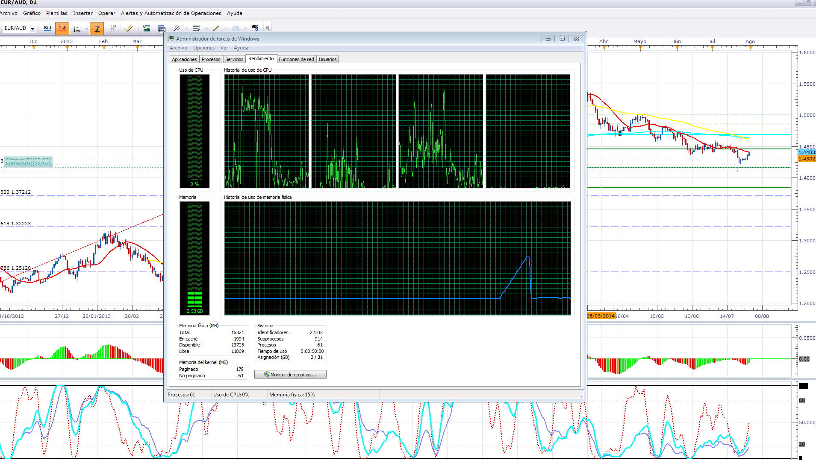The width and height of the screenshot is (816, 460).
Task: Click the Task Manager title bar icon
Action: coord(171,38)
